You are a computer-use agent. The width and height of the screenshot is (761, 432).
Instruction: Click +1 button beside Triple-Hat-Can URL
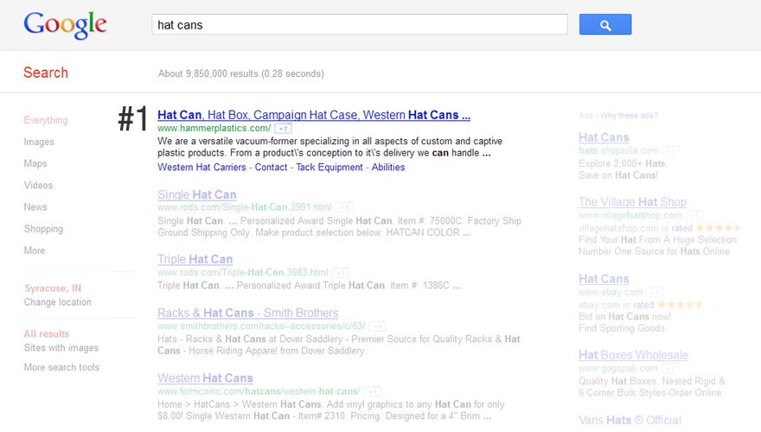point(341,272)
